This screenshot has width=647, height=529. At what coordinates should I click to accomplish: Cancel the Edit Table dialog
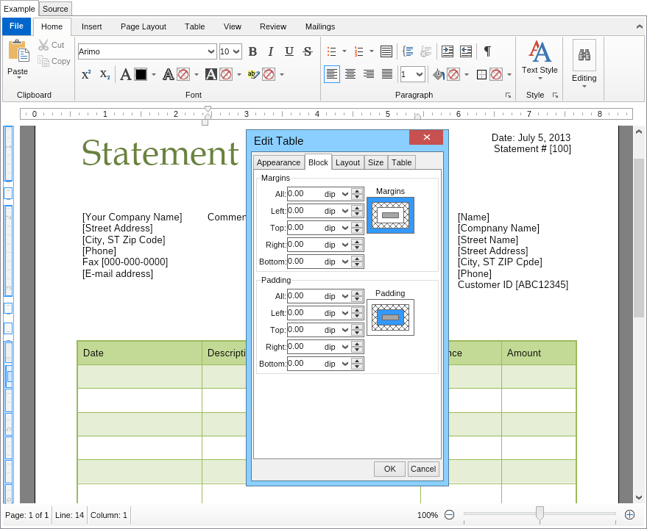click(423, 469)
